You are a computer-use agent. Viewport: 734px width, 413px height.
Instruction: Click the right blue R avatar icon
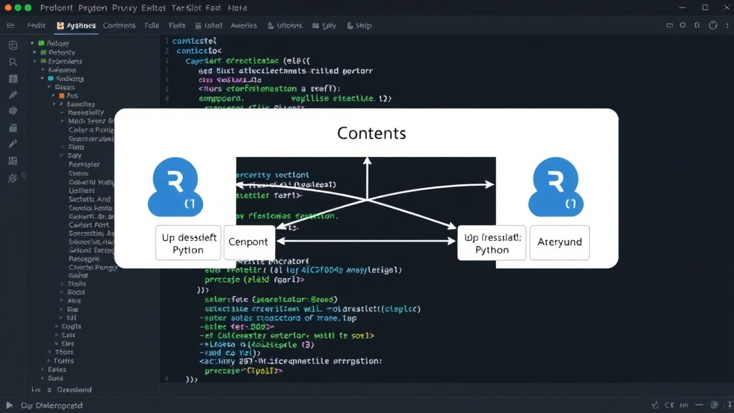point(556,187)
